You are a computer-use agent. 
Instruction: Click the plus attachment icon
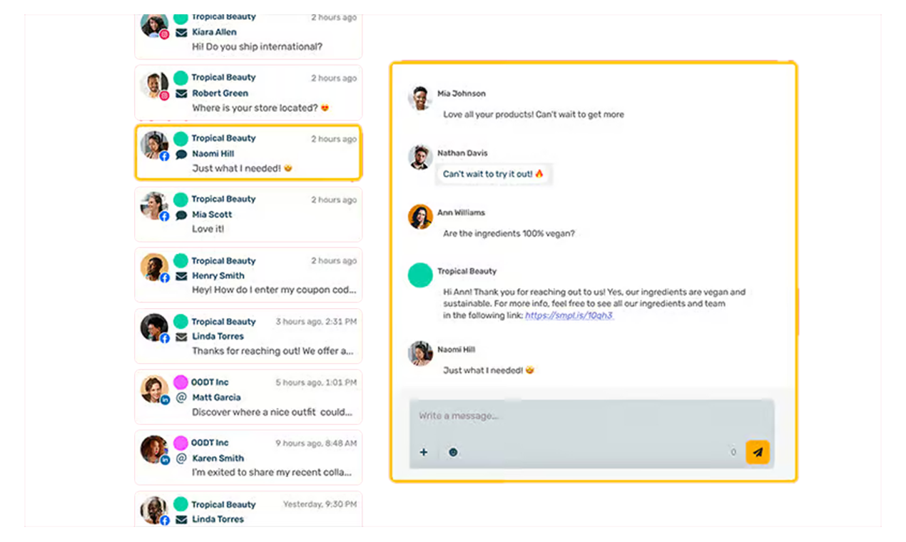tap(424, 452)
